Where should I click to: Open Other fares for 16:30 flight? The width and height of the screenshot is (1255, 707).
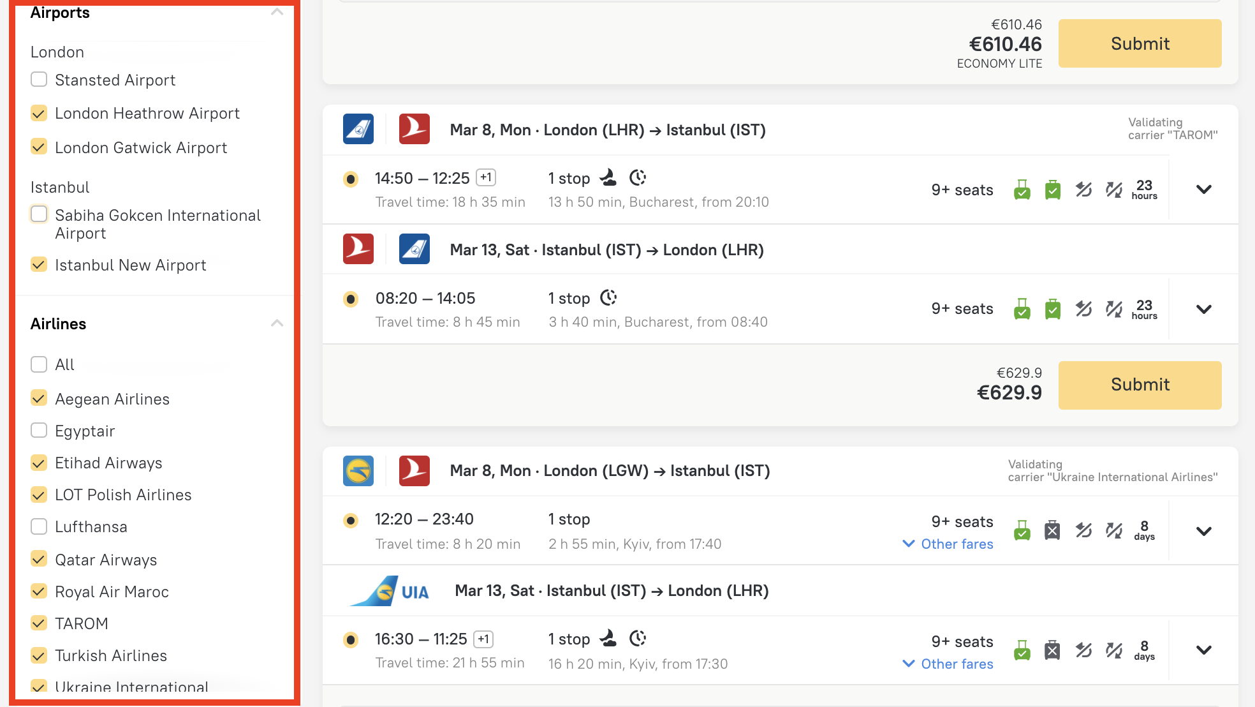(x=948, y=664)
